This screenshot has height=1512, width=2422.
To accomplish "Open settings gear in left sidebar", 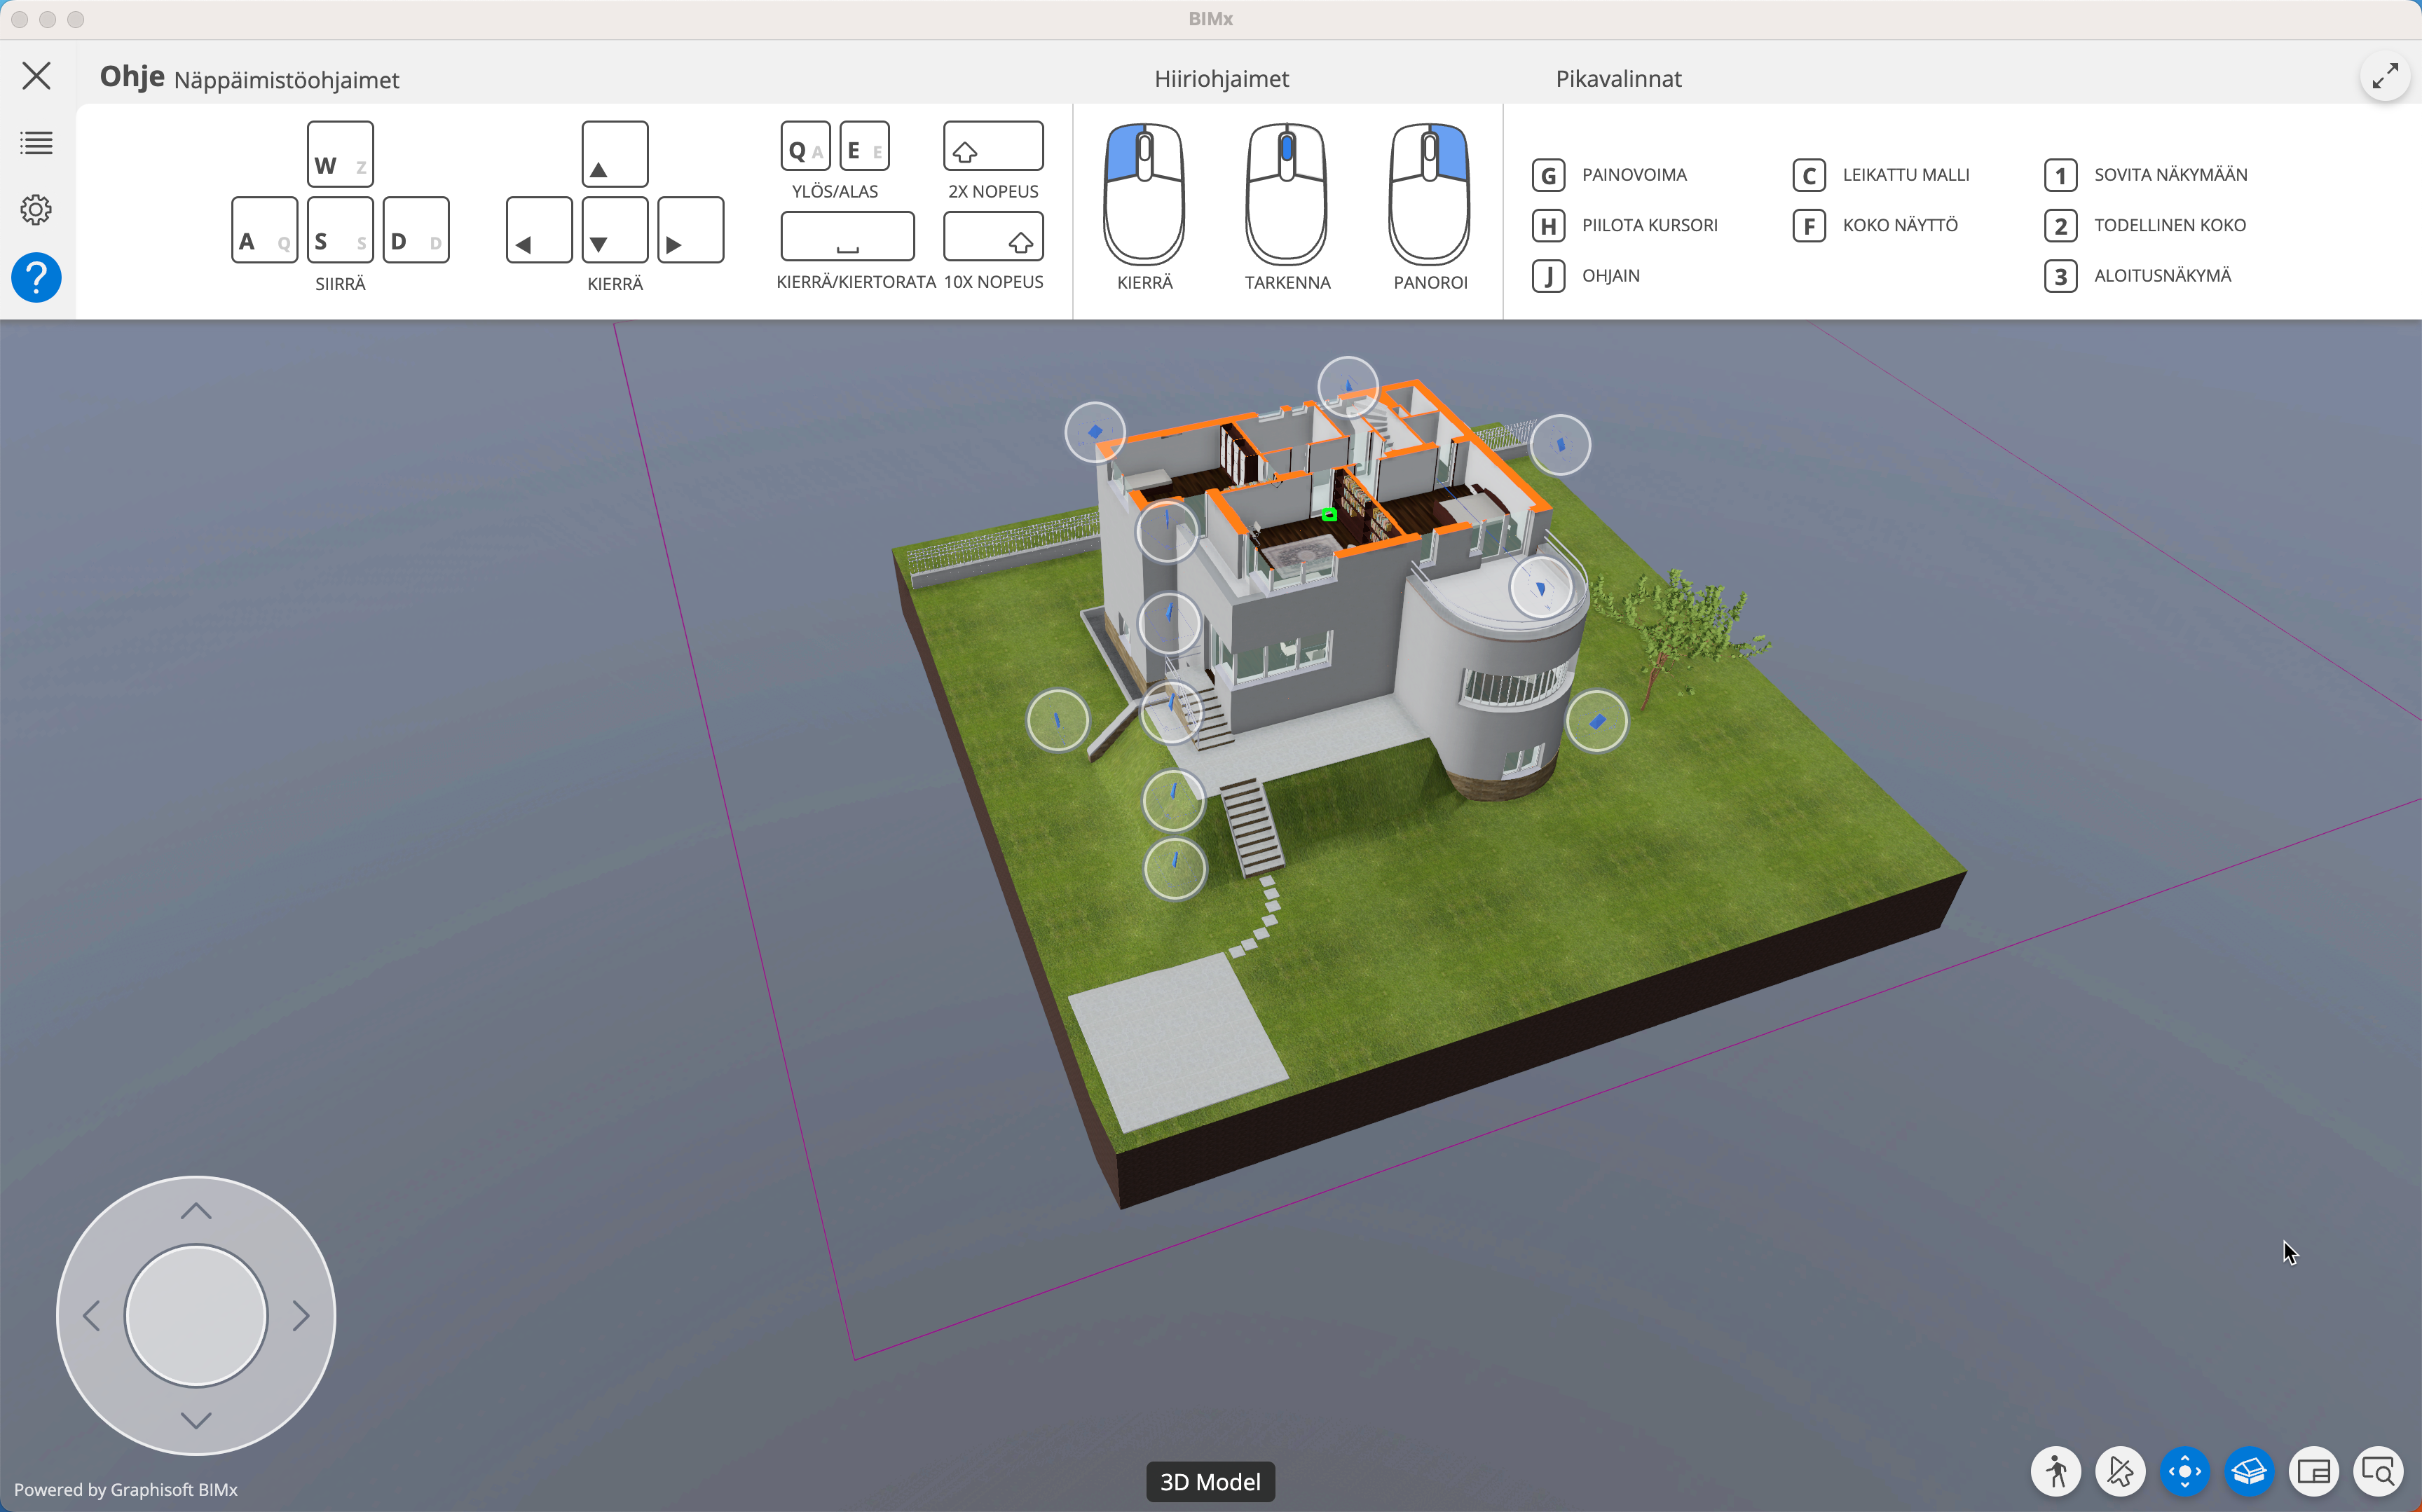I will (x=37, y=210).
